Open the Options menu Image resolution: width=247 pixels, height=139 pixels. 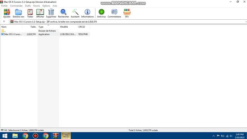tap(46, 6)
